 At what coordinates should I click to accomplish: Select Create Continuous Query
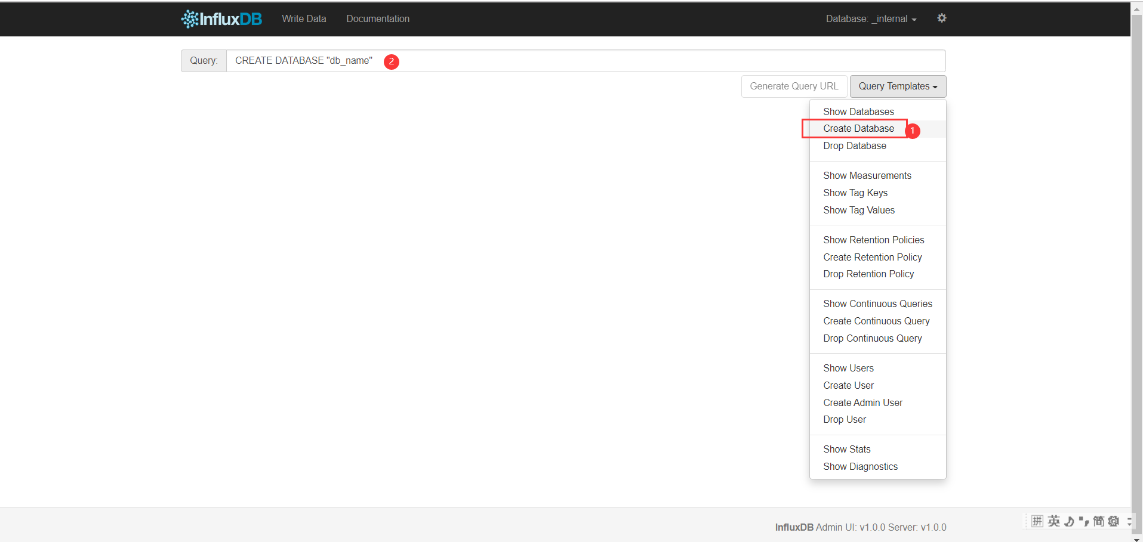pyautogui.click(x=877, y=321)
